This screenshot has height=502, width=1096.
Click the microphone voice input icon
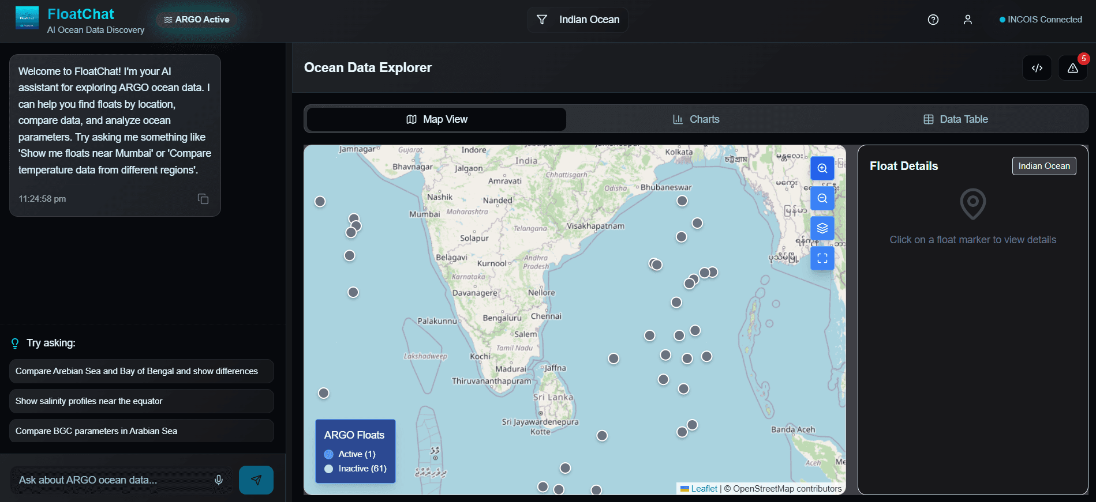219,480
